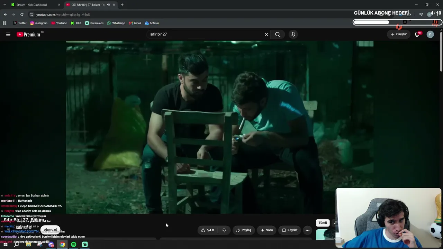Open Windows taskbar search
443x249 pixels.
point(17,245)
